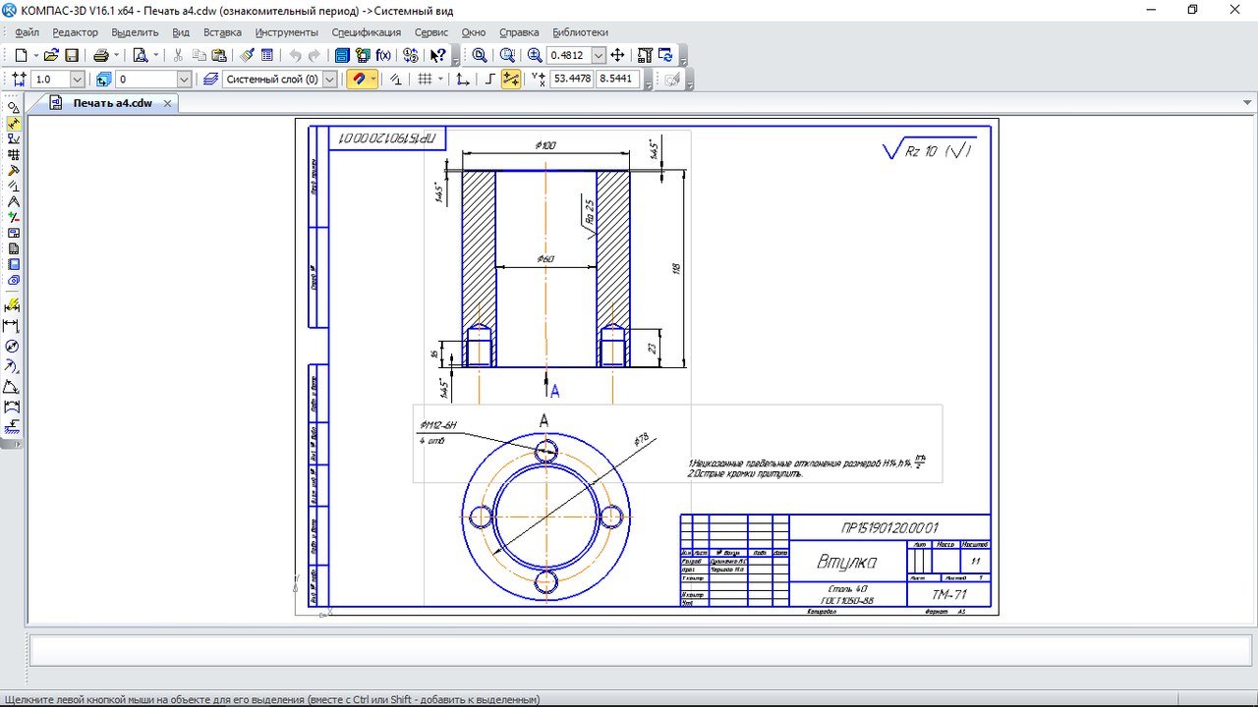Viewport: 1258px width, 707px height.
Task: Open the Системный слой (0) layer dropdown
Action: [329, 80]
